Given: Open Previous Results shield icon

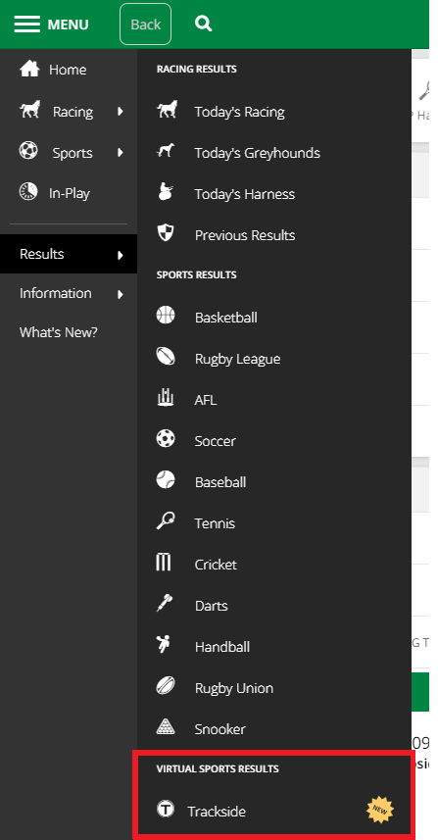Looking at the screenshot, I should click(165, 233).
